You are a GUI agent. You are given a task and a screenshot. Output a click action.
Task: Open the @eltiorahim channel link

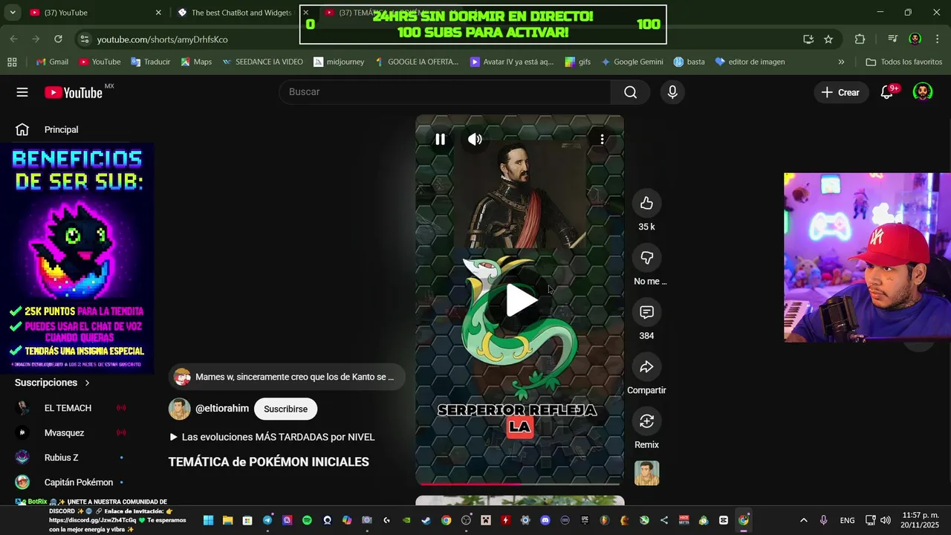point(222,409)
